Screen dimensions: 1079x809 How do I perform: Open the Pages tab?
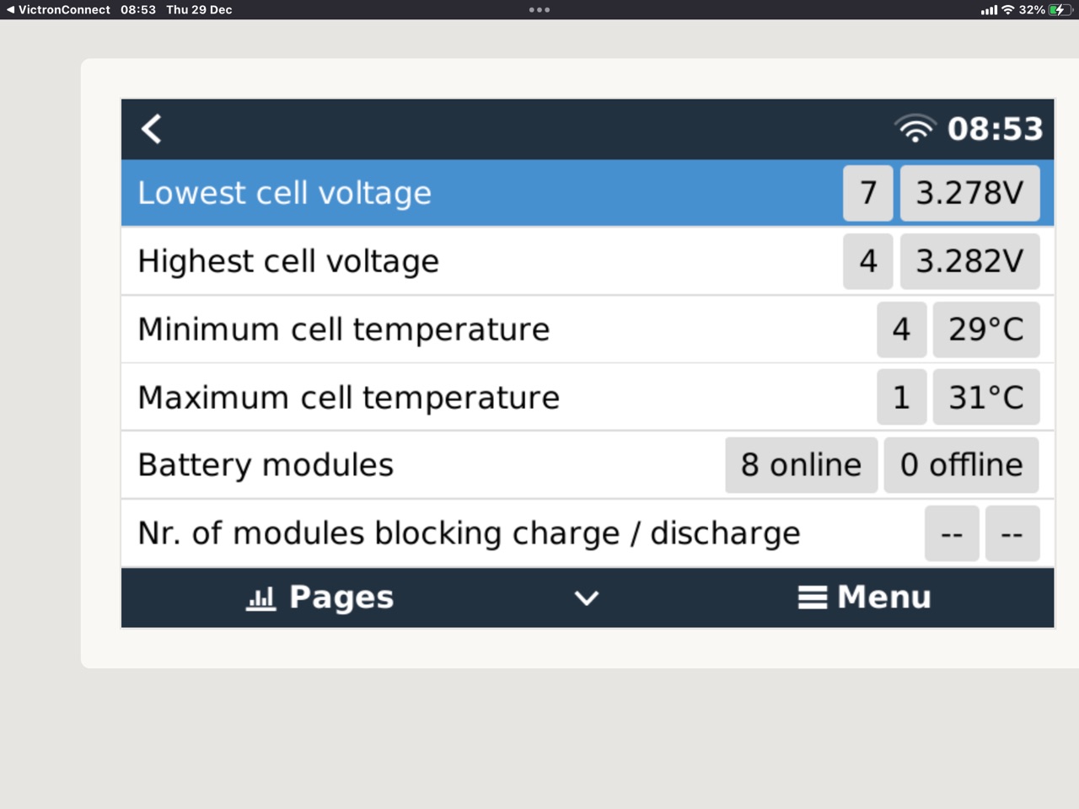tap(320, 597)
